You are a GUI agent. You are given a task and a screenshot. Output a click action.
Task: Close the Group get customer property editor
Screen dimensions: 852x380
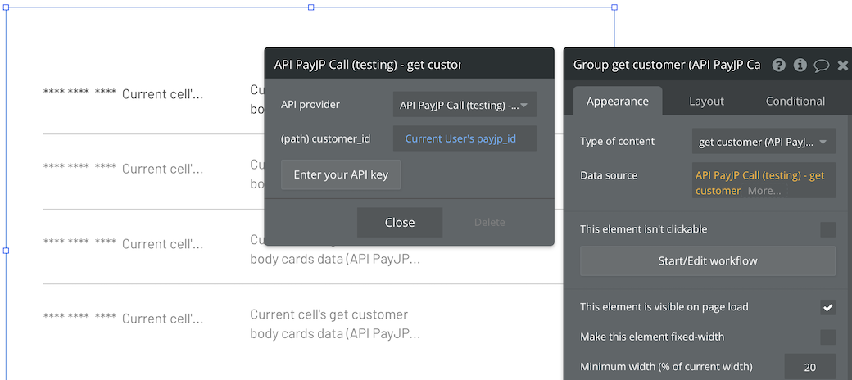(843, 66)
